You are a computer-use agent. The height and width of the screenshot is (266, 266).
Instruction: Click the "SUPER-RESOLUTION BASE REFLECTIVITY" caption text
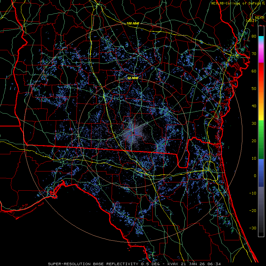93,264
